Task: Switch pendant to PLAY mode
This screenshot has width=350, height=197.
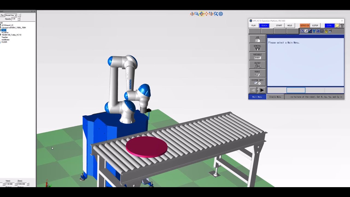Action: (254, 25)
